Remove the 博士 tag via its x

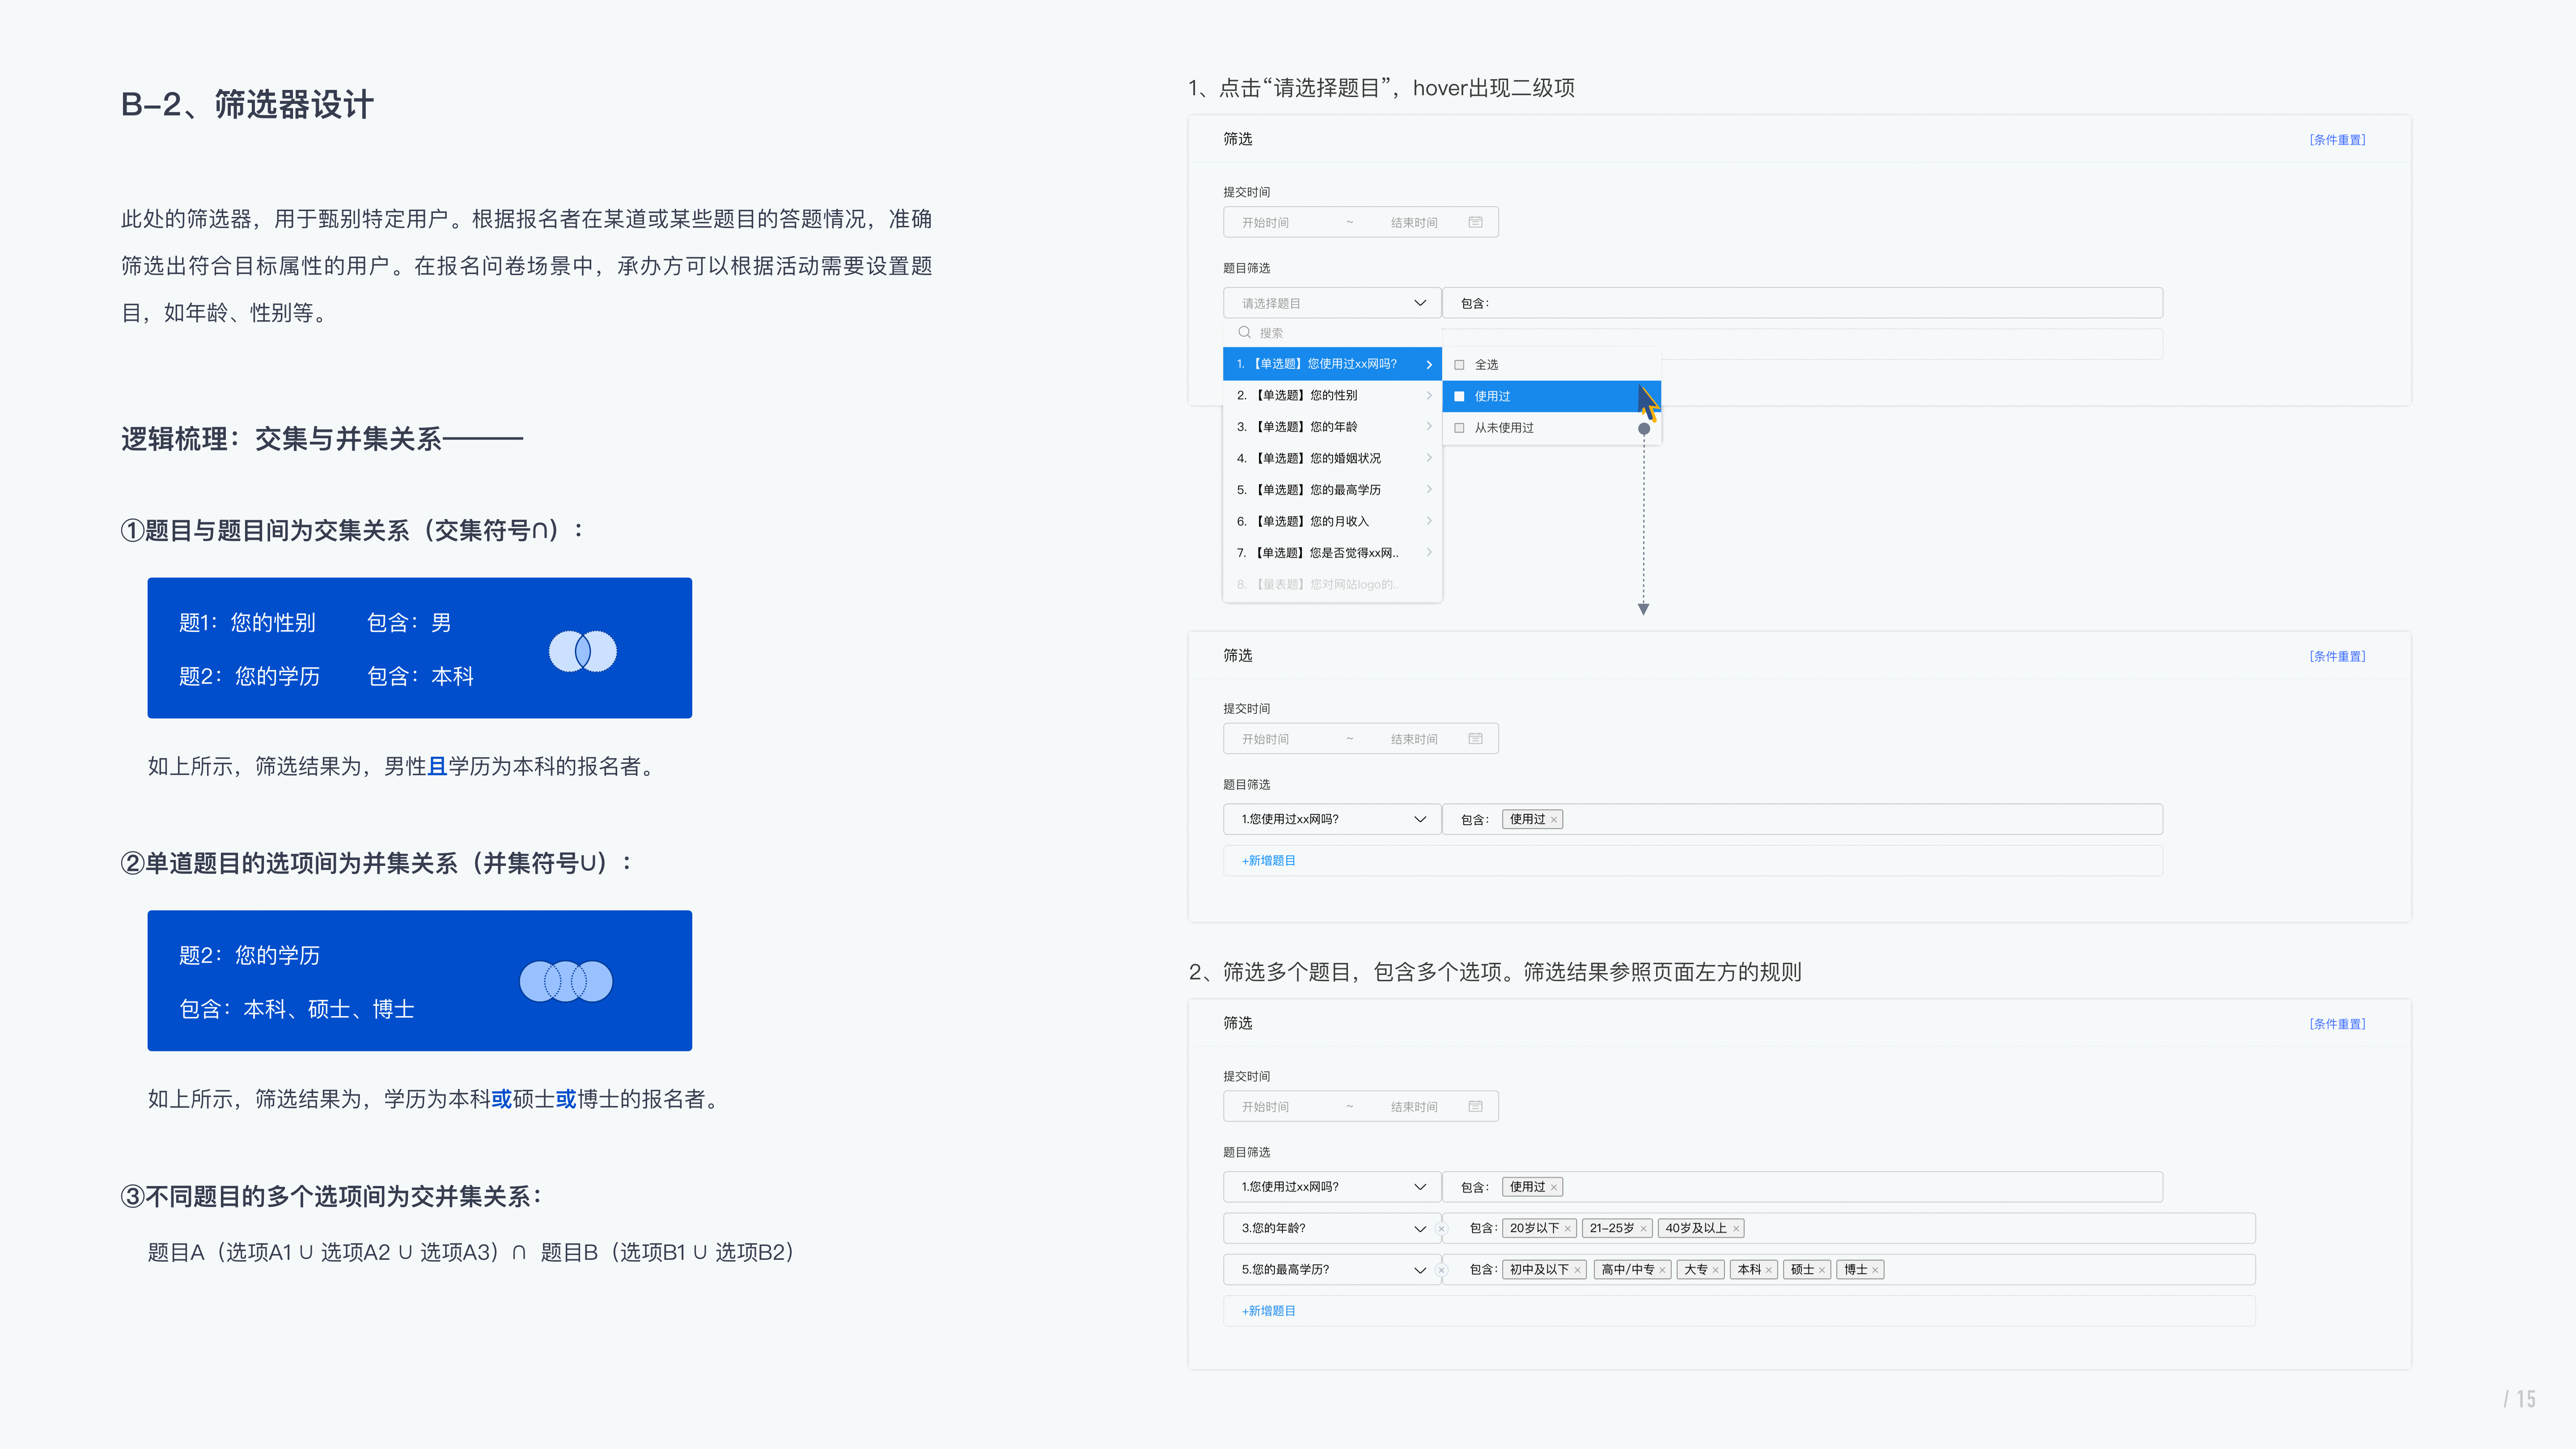1875,1270
